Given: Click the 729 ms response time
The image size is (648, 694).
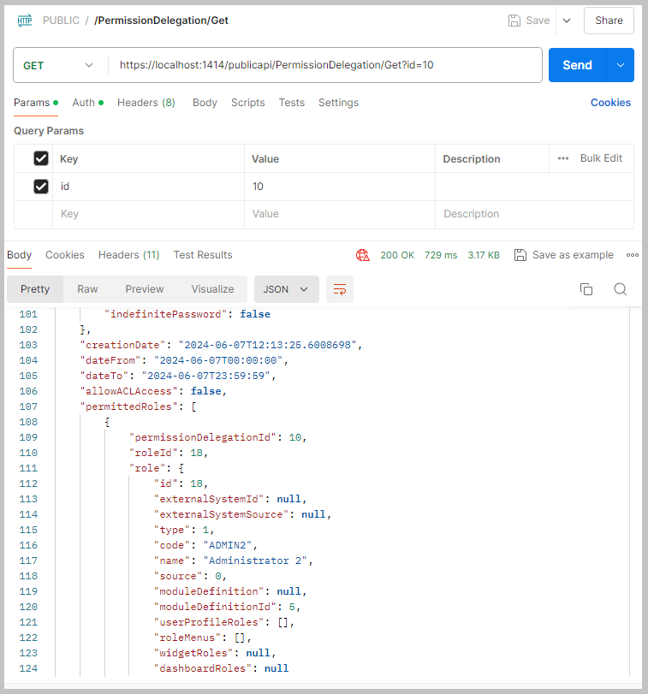Looking at the screenshot, I should pos(440,255).
